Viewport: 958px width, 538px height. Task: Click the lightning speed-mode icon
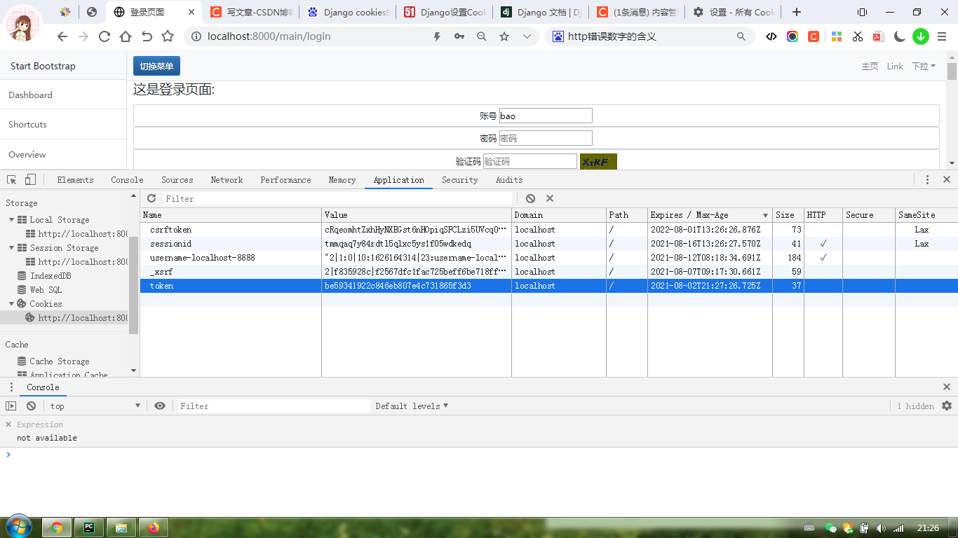[x=437, y=36]
